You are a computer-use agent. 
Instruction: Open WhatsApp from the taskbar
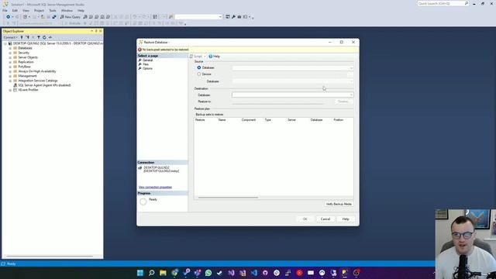click(208, 273)
